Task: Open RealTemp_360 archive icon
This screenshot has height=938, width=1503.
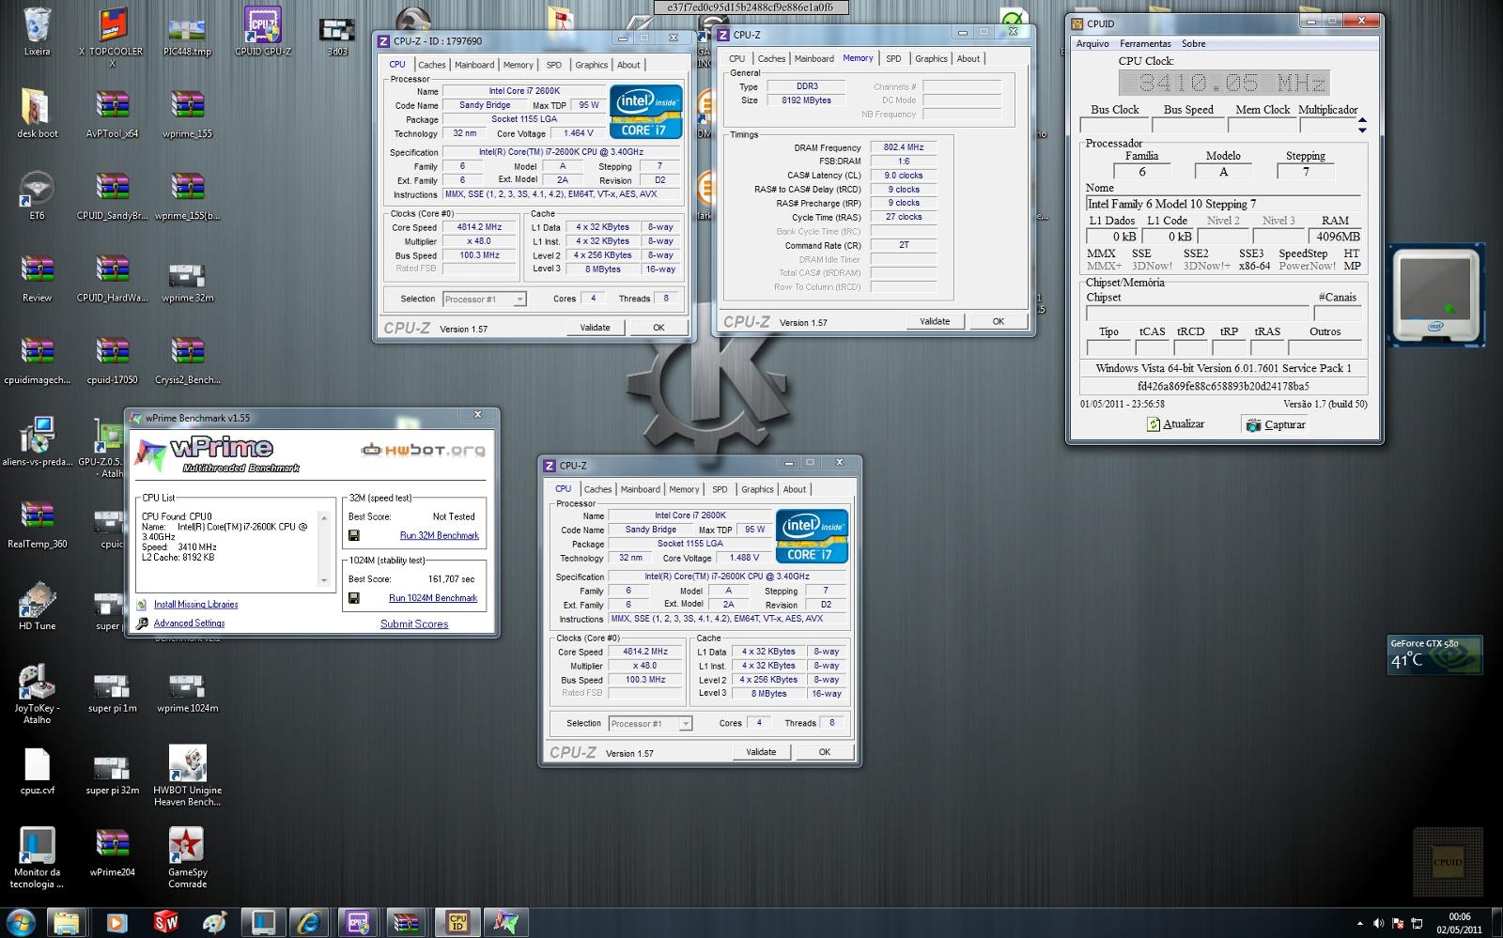Action: (37, 525)
